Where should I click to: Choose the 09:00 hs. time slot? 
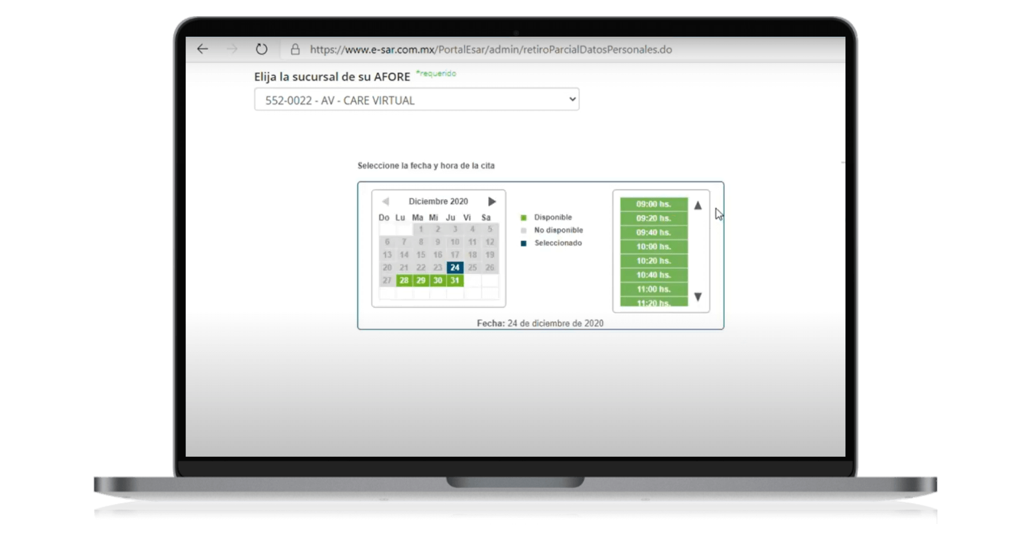653,204
